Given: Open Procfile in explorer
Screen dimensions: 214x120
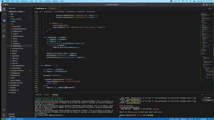Looking at the screenshot, I should [13, 88].
